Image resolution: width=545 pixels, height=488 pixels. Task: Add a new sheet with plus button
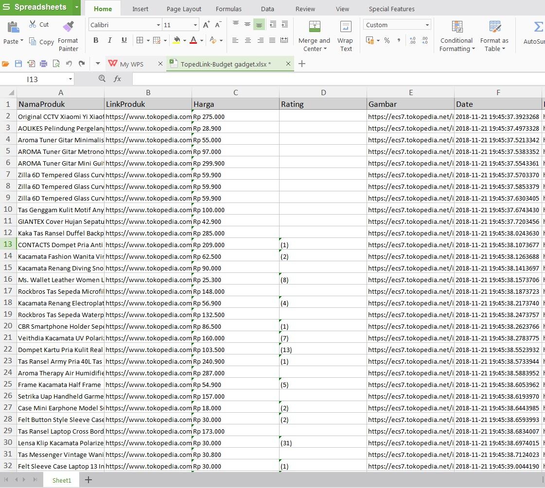pyautogui.click(x=88, y=480)
